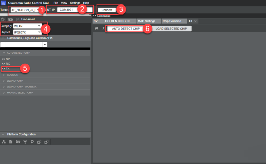Expand the MANUAL SELECT CHIP group
The width and height of the screenshot is (266, 164).
[4, 93]
